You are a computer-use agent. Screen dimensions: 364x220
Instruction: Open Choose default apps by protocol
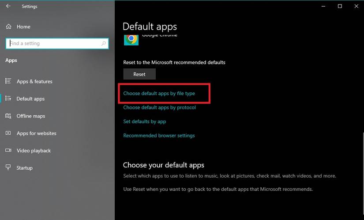point(159,107)
